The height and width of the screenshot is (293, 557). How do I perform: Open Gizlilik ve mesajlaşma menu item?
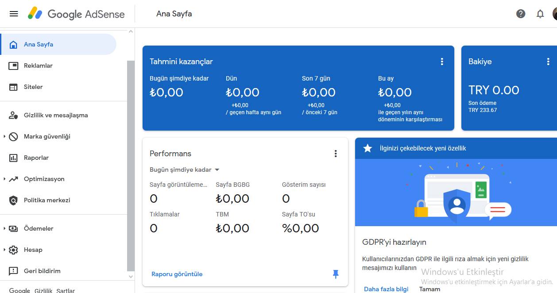click(x=58, y=115)
